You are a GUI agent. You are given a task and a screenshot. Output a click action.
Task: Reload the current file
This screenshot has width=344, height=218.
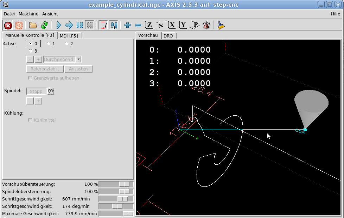(x=44, y=25)
